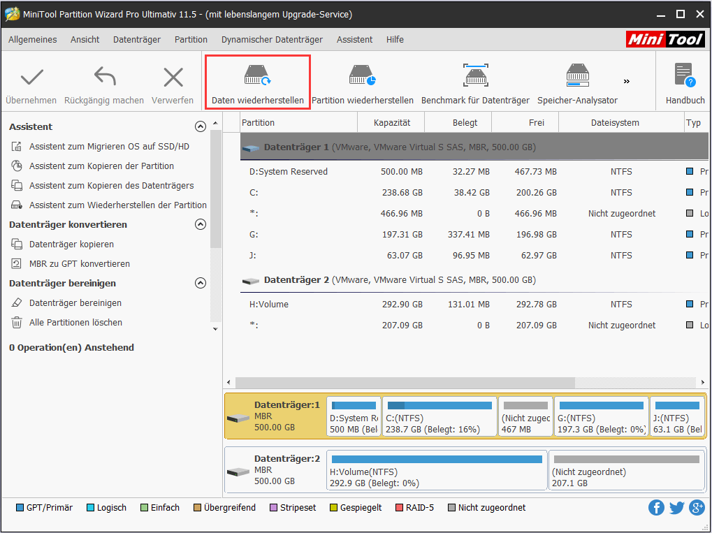The height and width of the screenshot is (533, 712).
Task: Click the Übernehmen checkmark icon
Action: click(31, 77)
